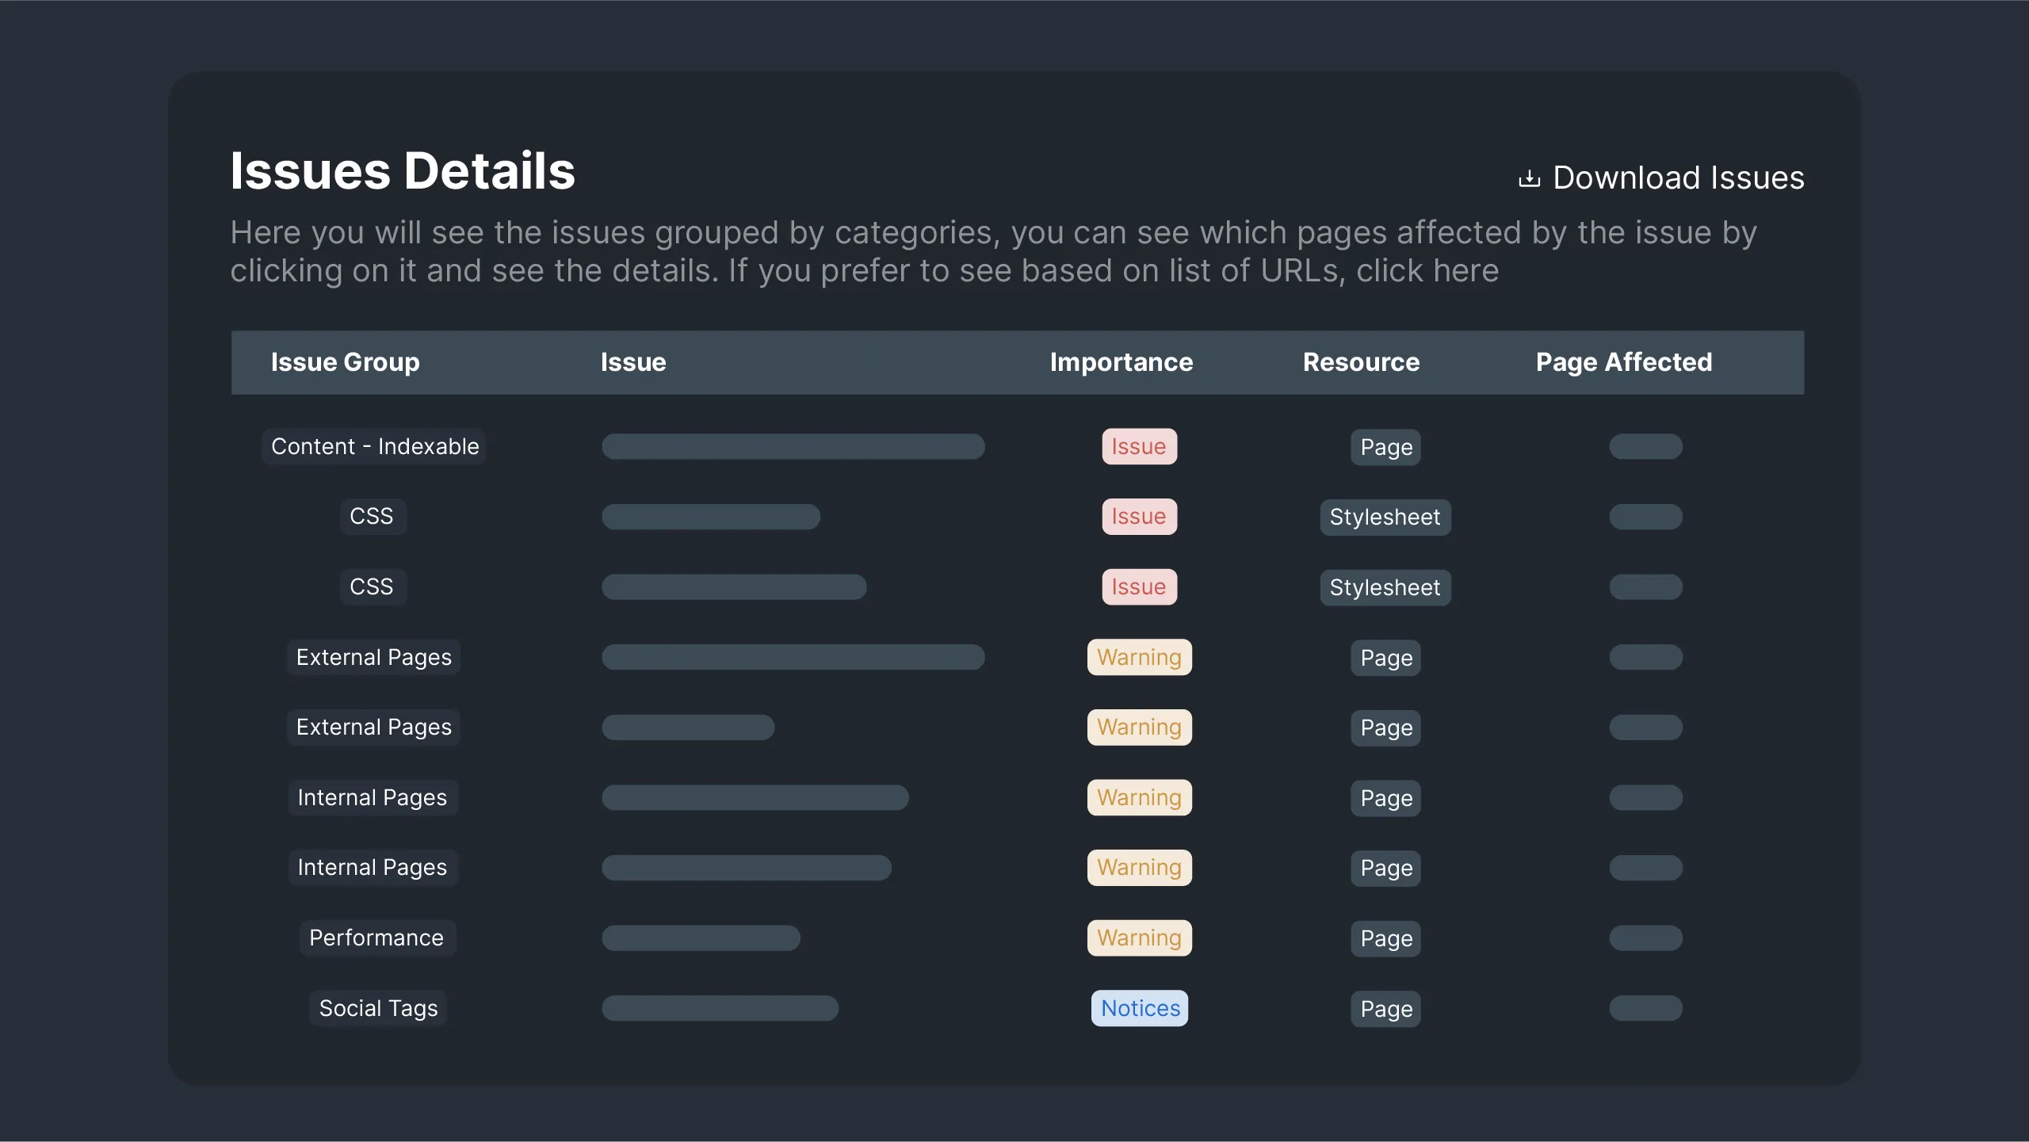This screenshot has height=1142, width=2029.
Task: Expand the first Internal Pages issue row
Action: pyautogui.click(x=754, y=797)
